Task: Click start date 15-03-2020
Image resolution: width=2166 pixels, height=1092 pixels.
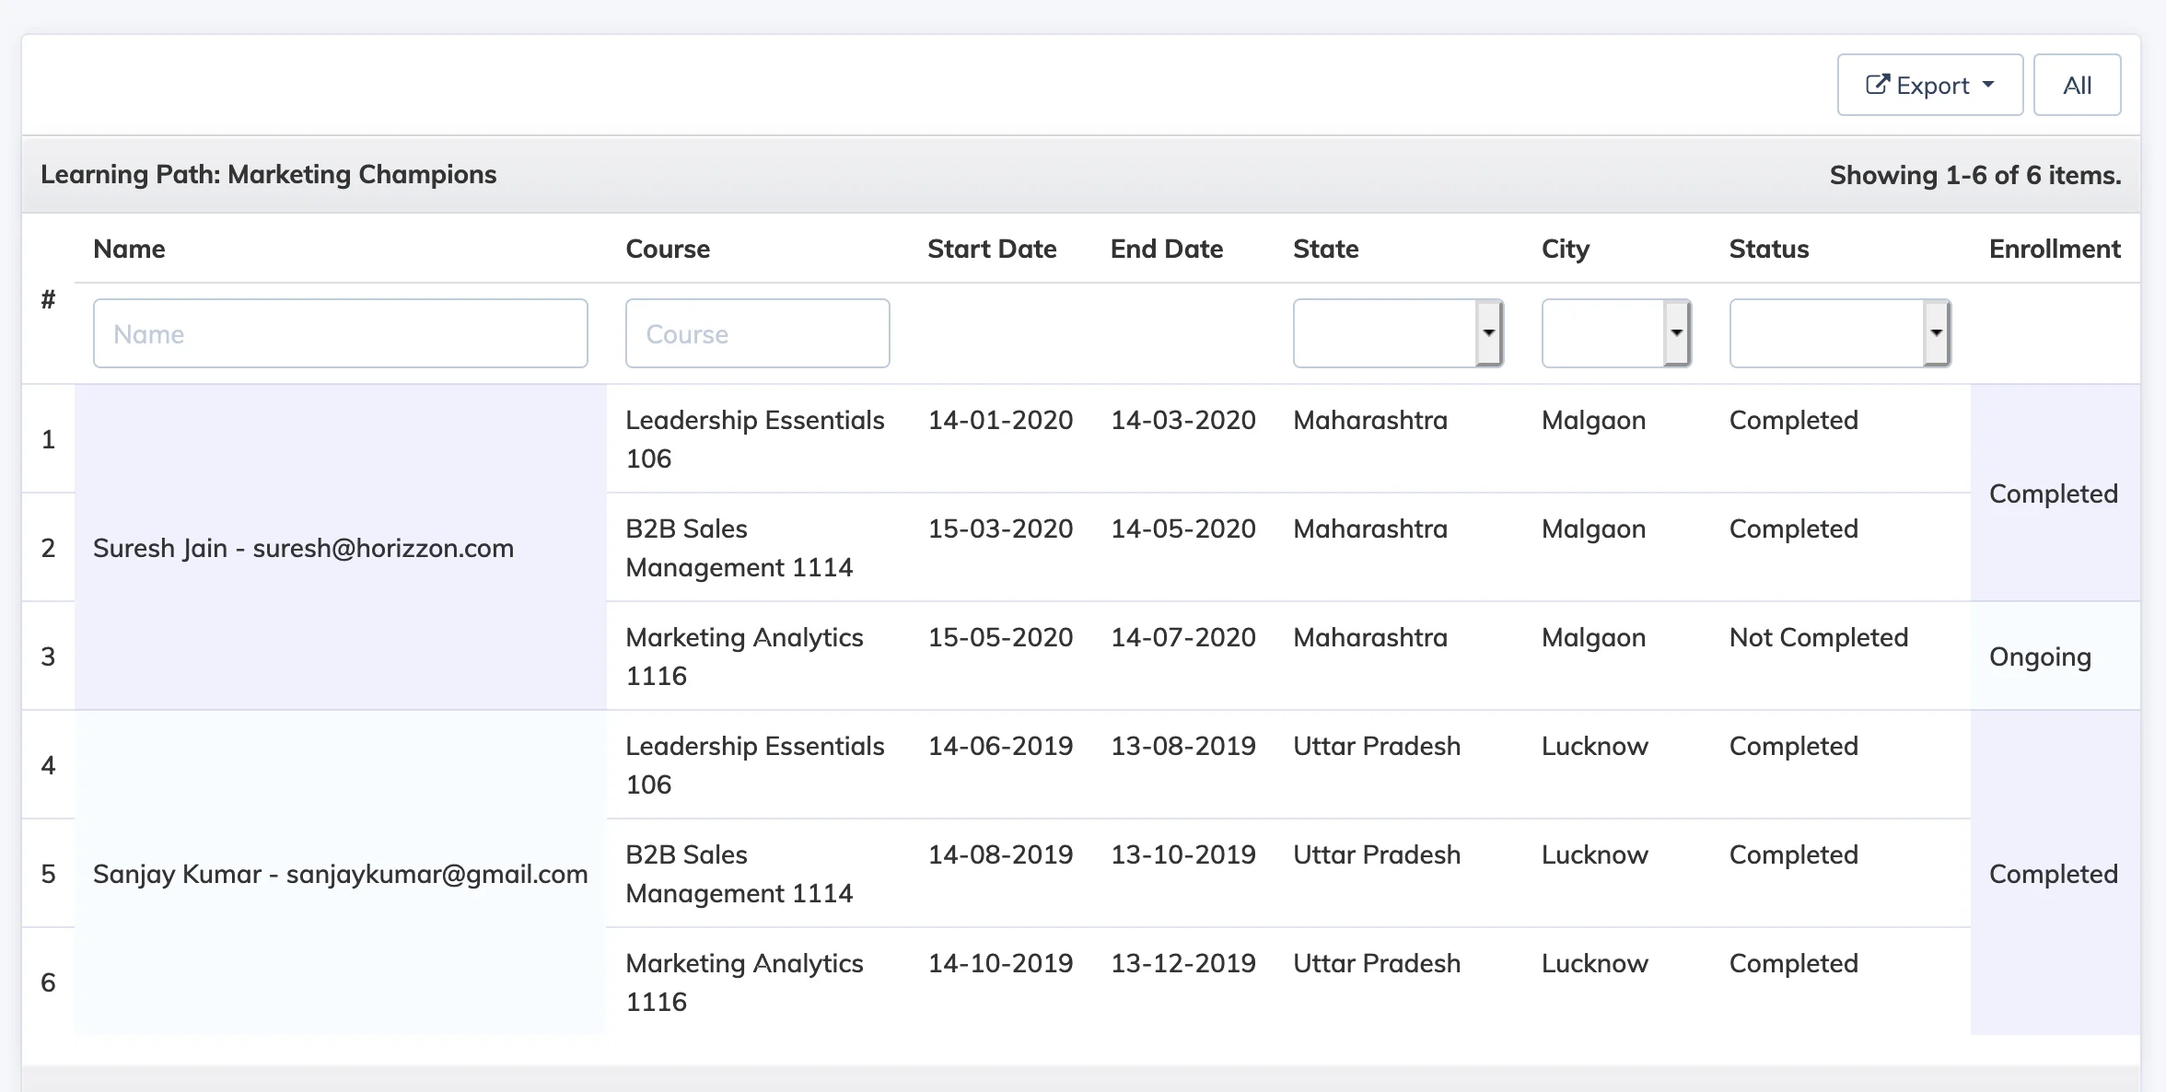Action: pyautogui.click(x=1000, y=529)
